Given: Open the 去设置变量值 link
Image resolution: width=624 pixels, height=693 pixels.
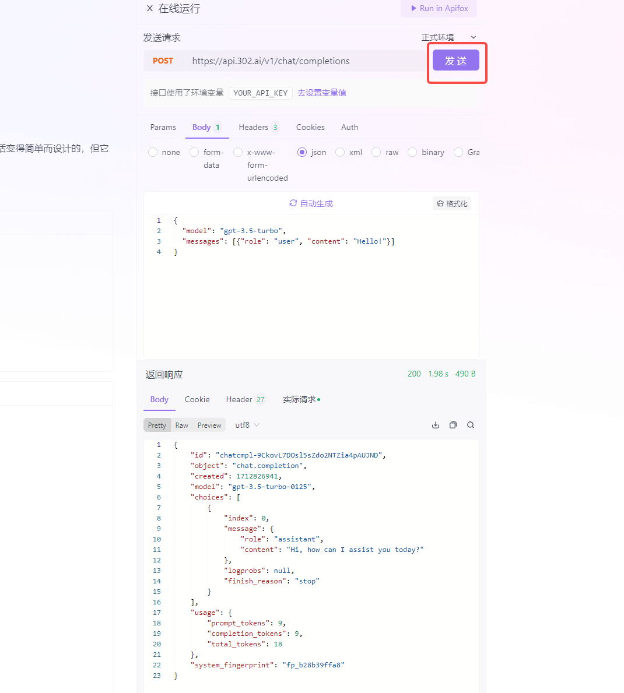Looking at the screenshot, I should point(321,93).
